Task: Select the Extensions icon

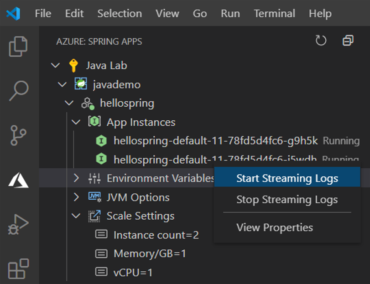Action: pyautogui.click(x=18, y=269)
